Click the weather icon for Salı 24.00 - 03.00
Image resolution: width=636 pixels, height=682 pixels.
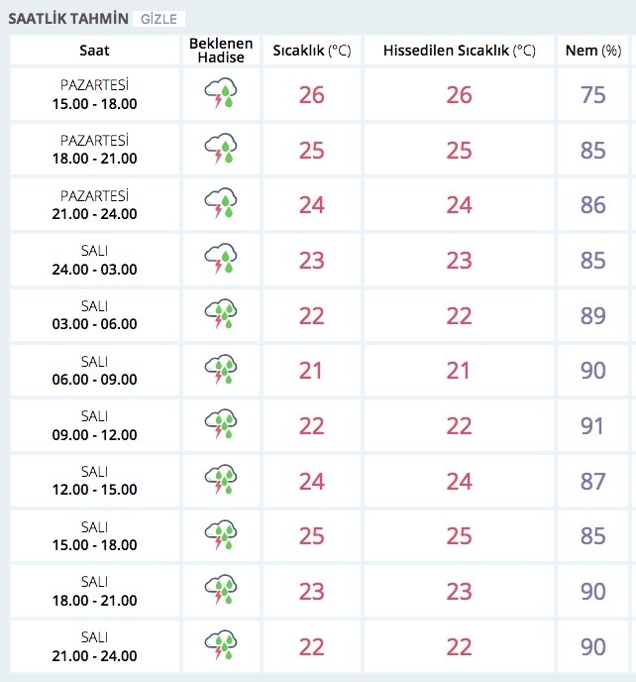coord(221,261)
